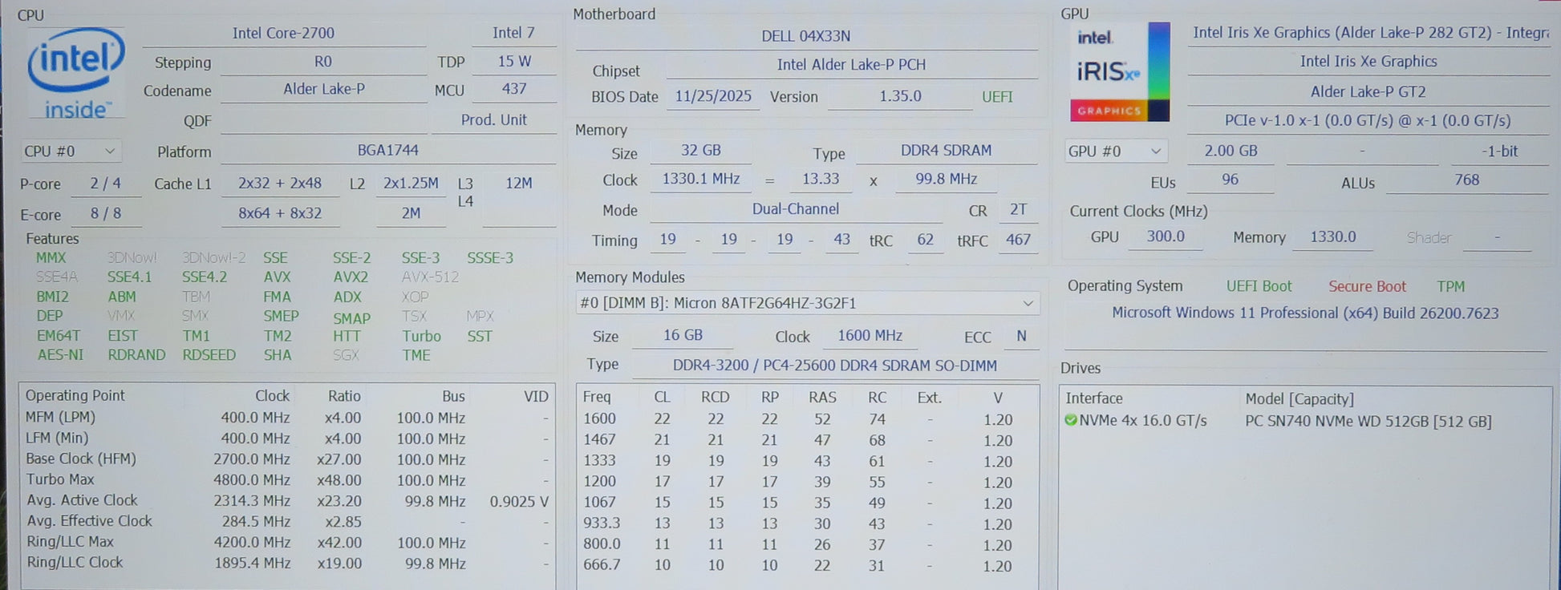This screenshot has width=1561, height=590.
Task: Expand the memory module DIMM B dropdown
Action: point(806,303)
